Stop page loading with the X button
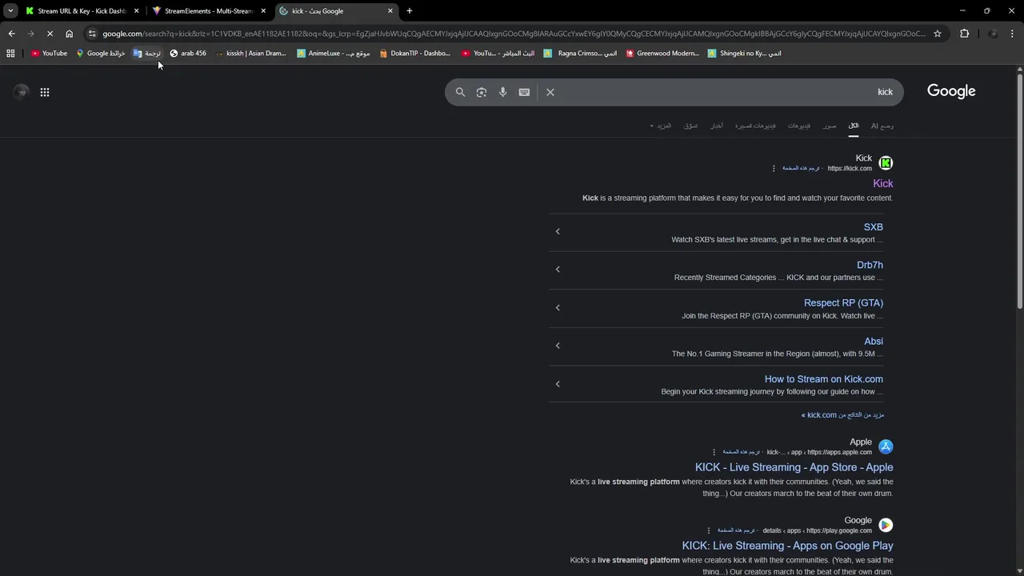Image resolution: width=1024 pixels, height=576 pixels. point(50,34)
